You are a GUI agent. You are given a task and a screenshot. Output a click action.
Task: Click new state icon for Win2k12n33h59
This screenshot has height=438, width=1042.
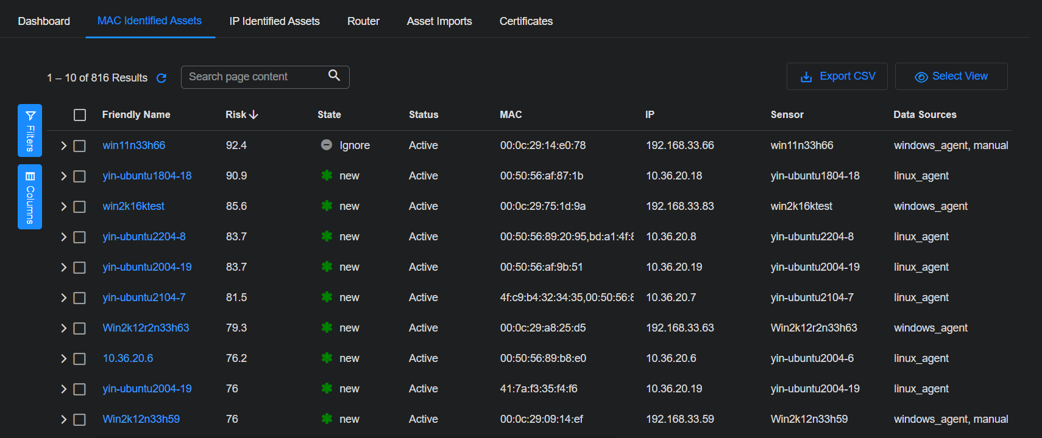point(327,419)
